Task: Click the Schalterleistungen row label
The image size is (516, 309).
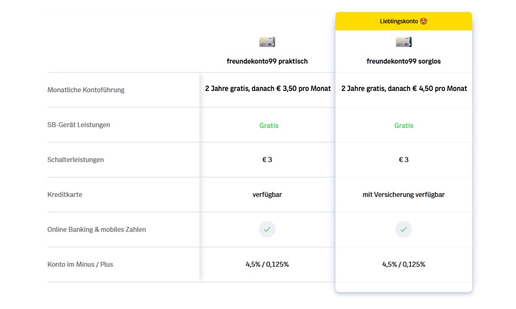Action: (75, 160)
